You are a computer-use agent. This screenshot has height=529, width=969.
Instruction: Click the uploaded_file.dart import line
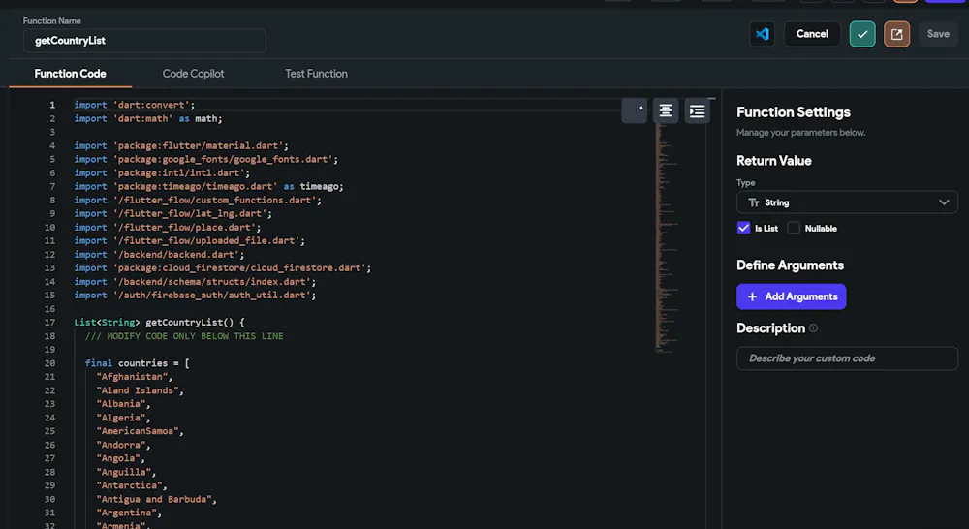click(190, 241)
